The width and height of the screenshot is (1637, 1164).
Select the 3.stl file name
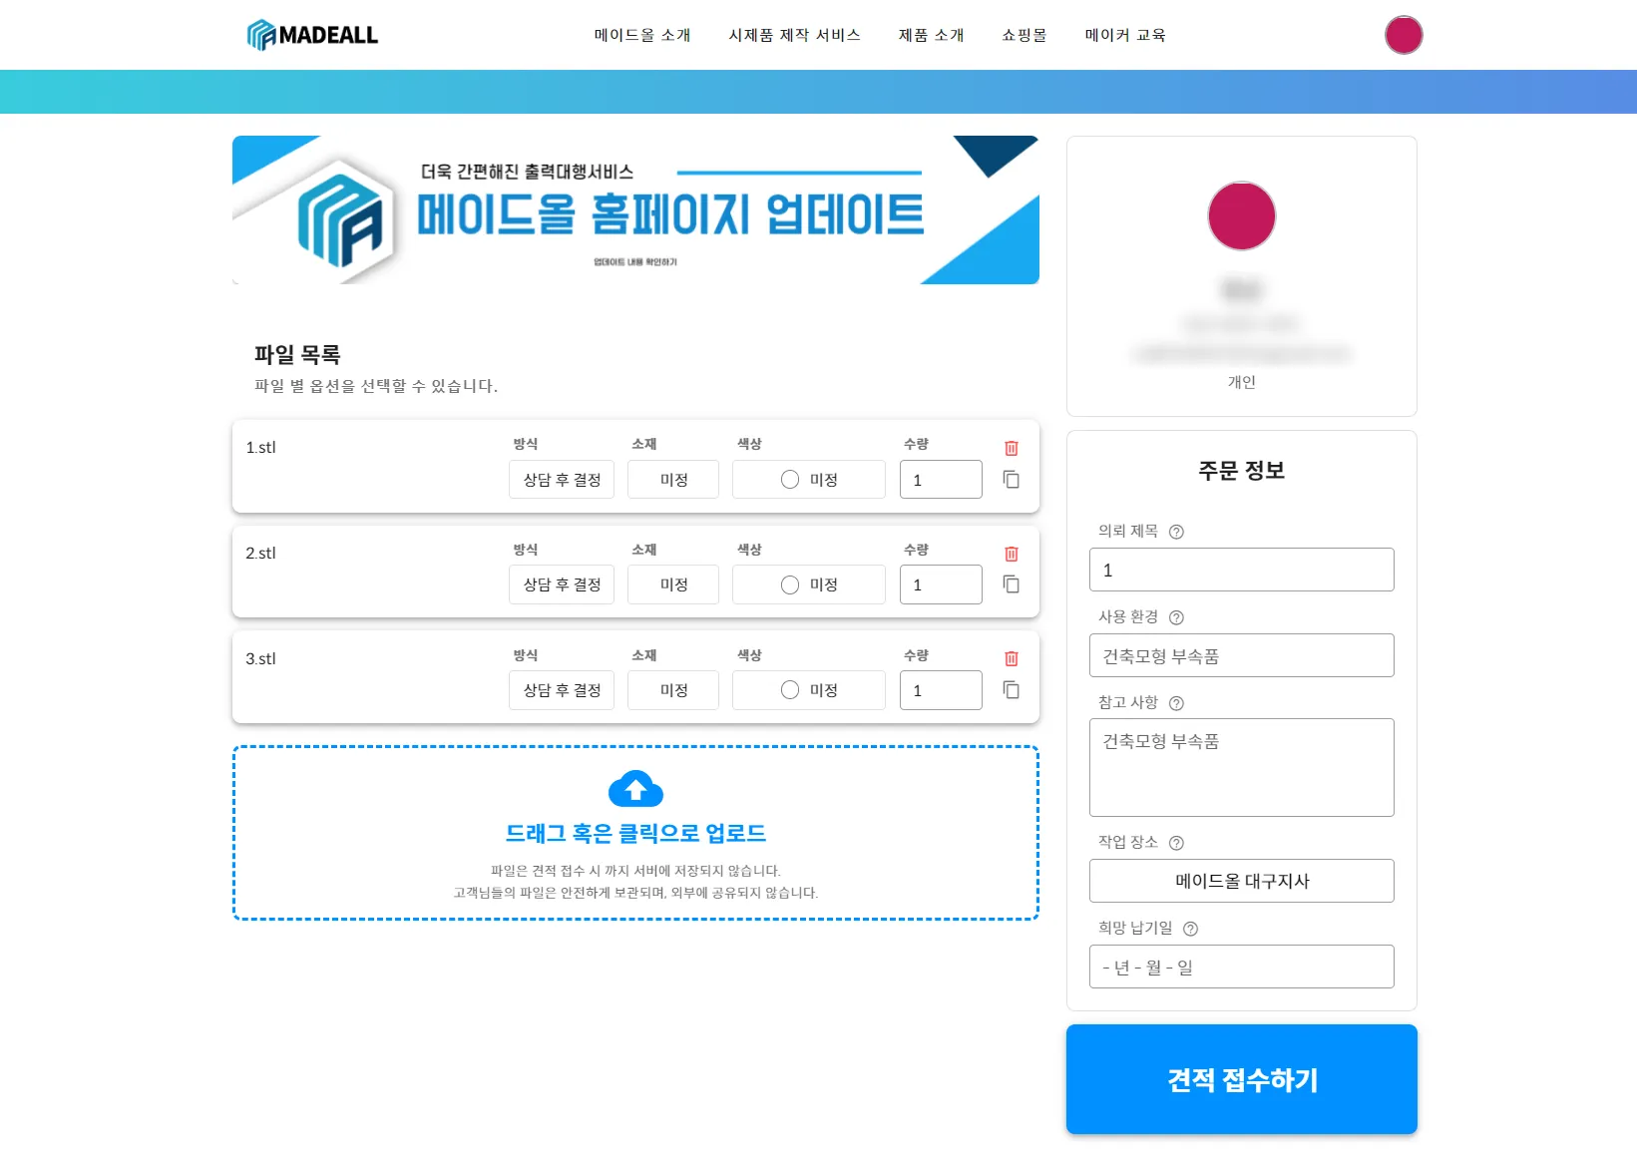260,659
